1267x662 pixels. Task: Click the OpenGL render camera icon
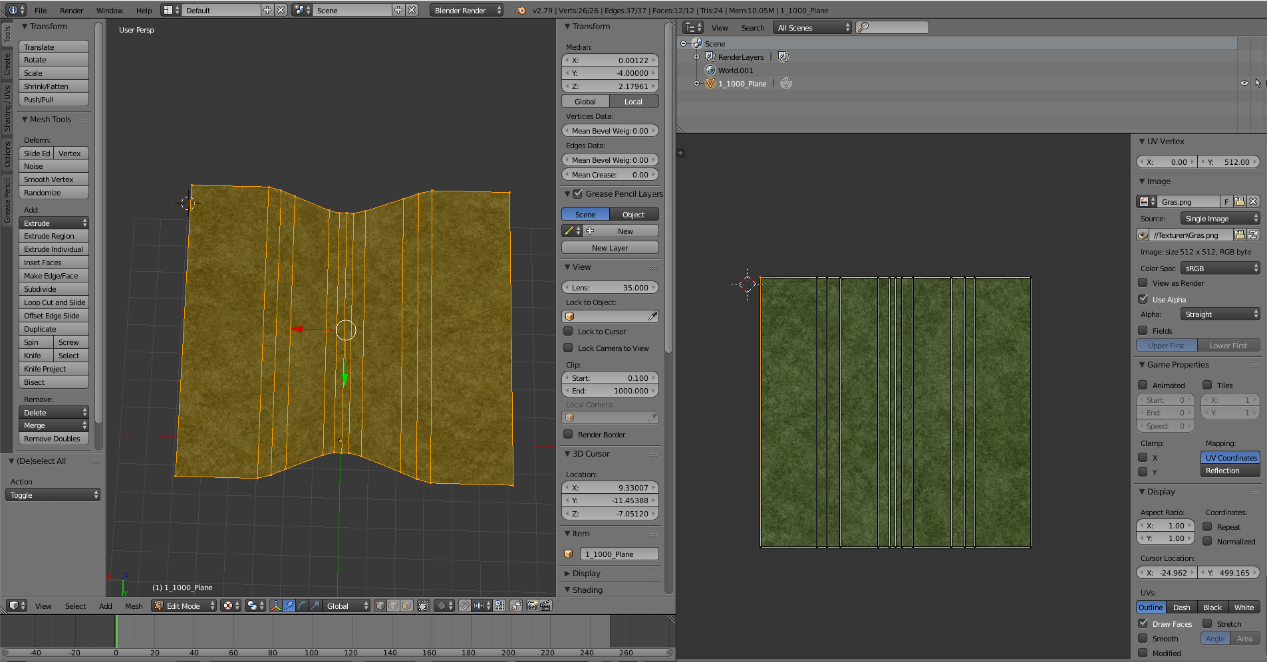(x=532, y=606)
